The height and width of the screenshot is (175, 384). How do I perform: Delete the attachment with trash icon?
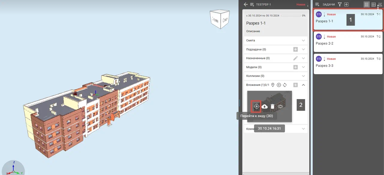pyautogui.click(x=272, y=106)
